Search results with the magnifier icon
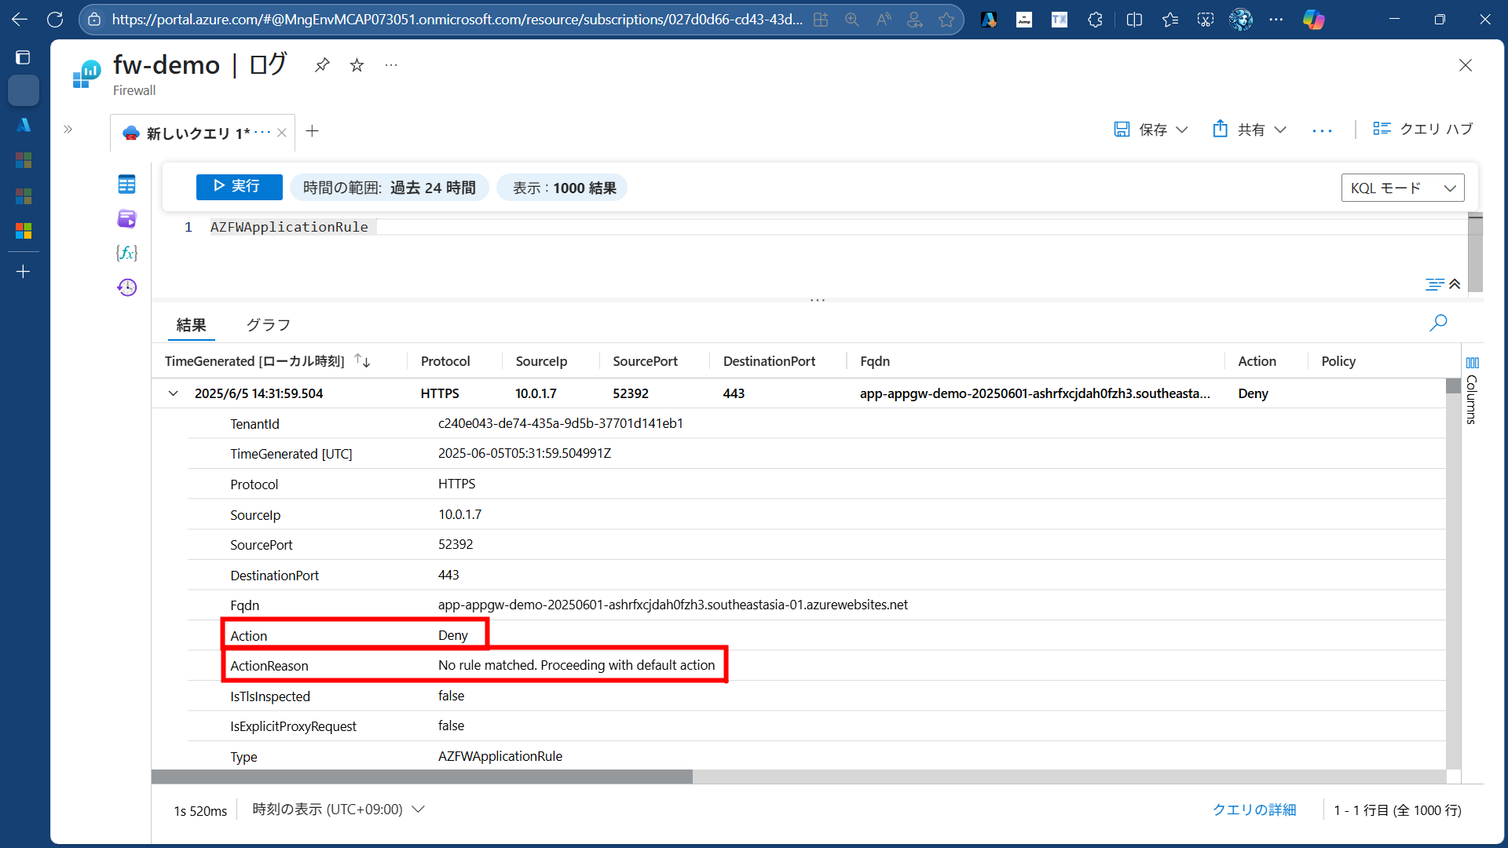The width and height of the screenshot is (1508, 848). pyautogui.click(x=1438, y=323)
